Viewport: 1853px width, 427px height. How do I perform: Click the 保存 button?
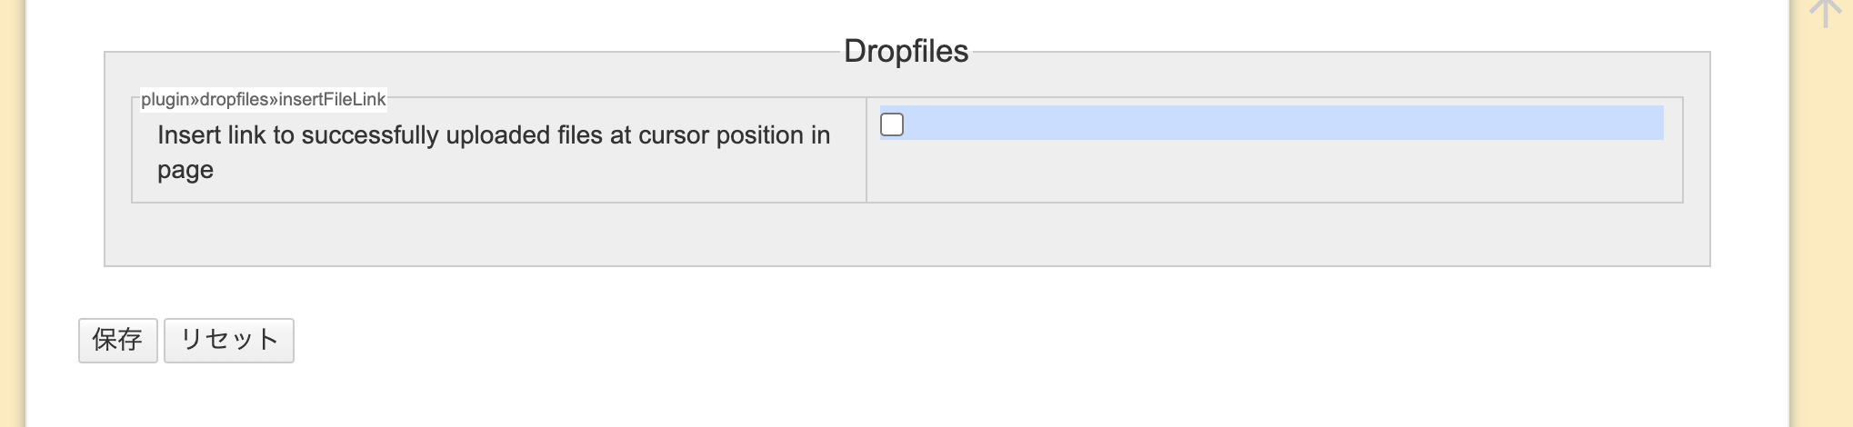[x=118, y=341]
